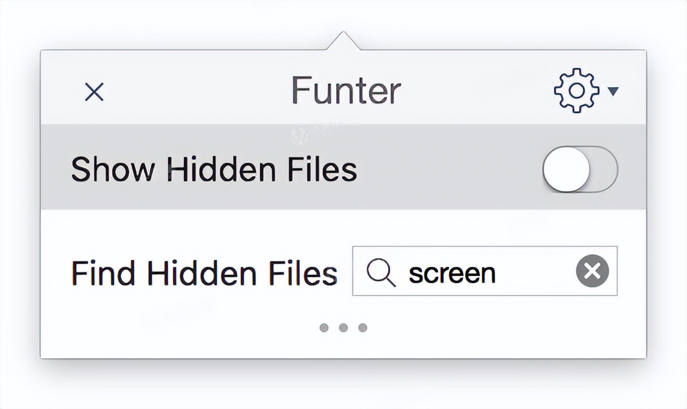Select the Funter title header
687x409 pixels.
coord(345,90)
